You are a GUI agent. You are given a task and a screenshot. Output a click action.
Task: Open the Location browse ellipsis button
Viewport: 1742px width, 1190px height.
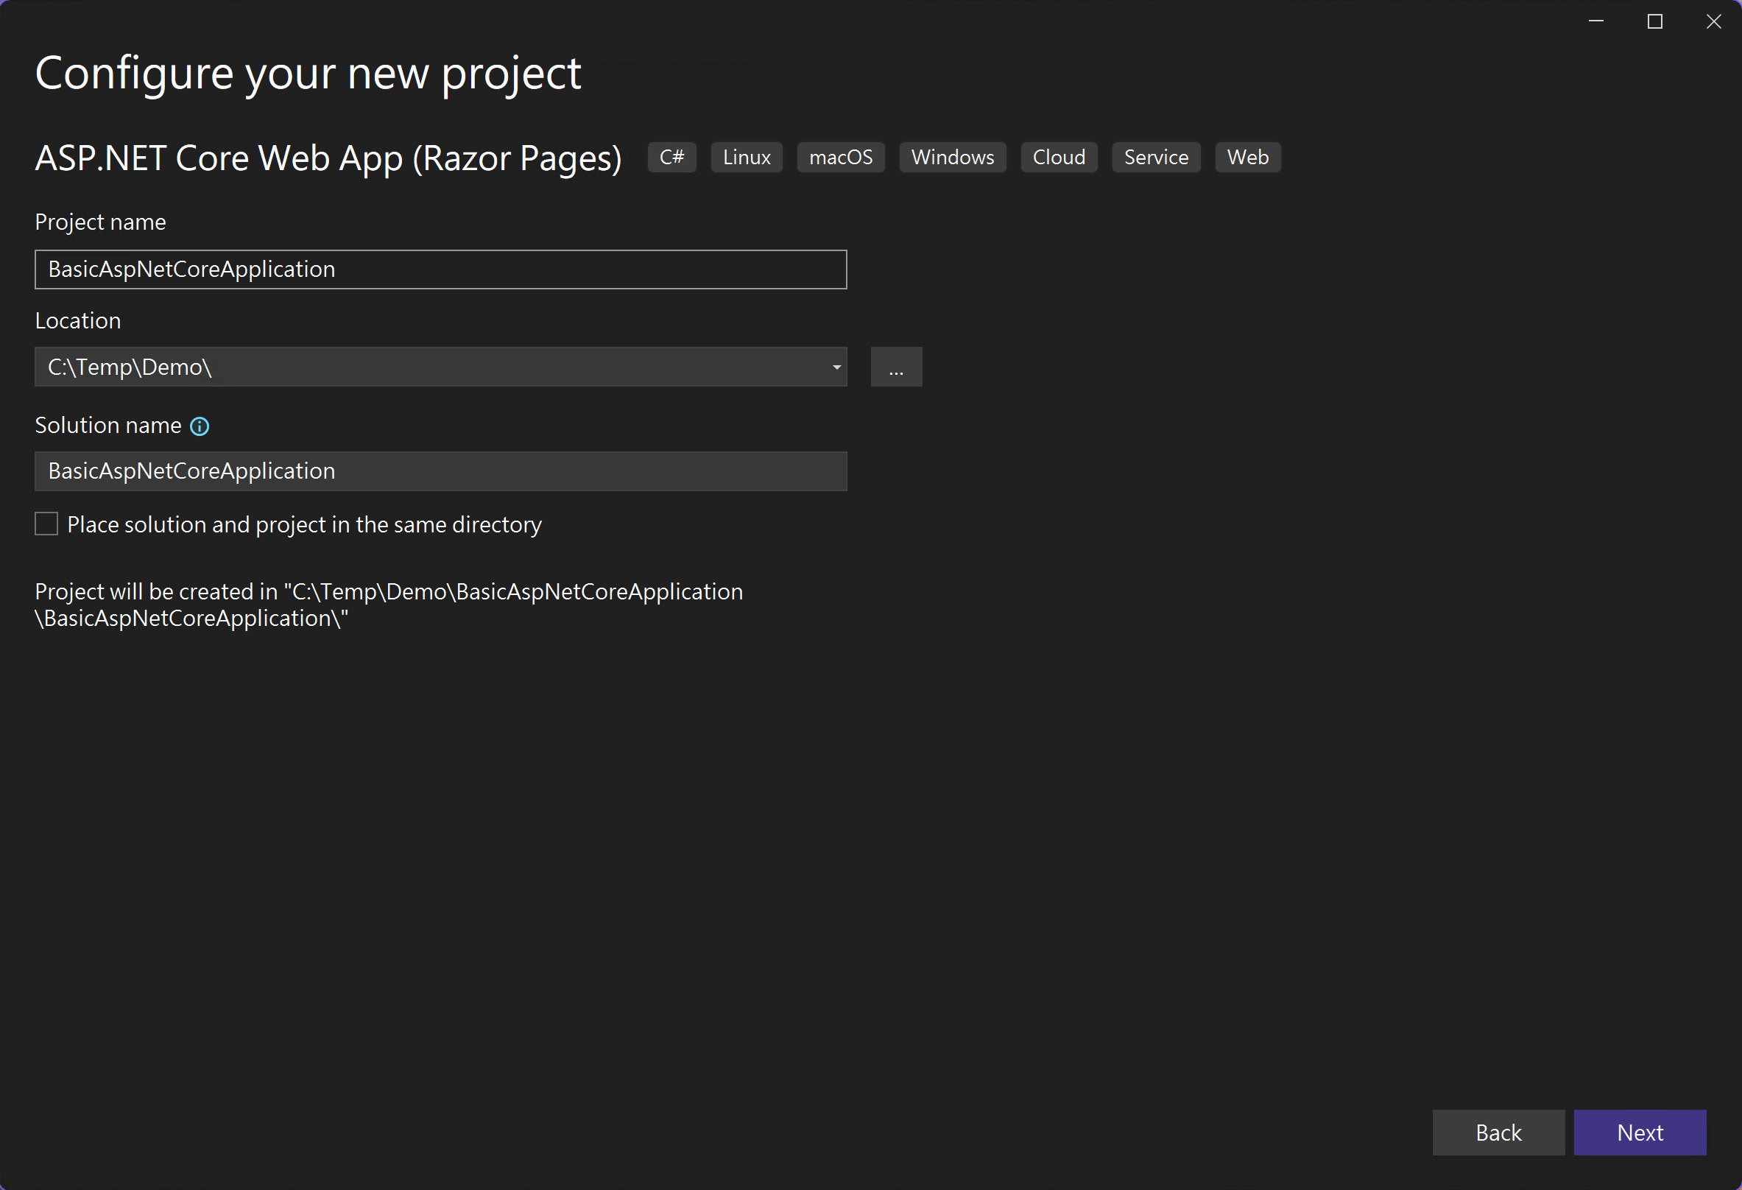tap(896, 367)
